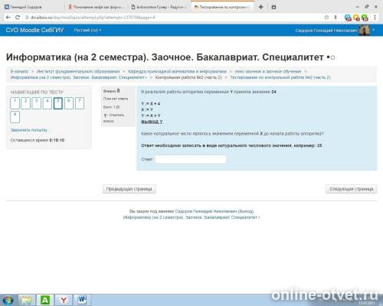Go to question 1 in navigation

pos(15,103)
